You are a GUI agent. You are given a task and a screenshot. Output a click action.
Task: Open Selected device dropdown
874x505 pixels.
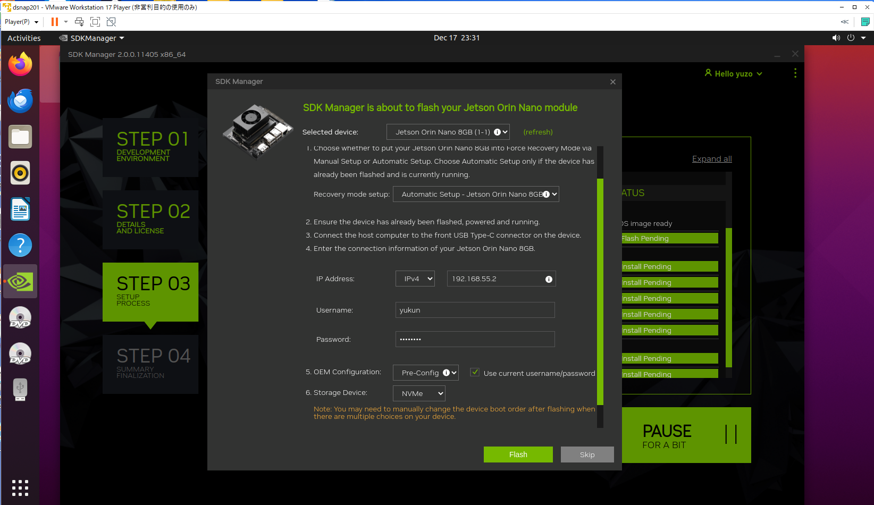448,132
